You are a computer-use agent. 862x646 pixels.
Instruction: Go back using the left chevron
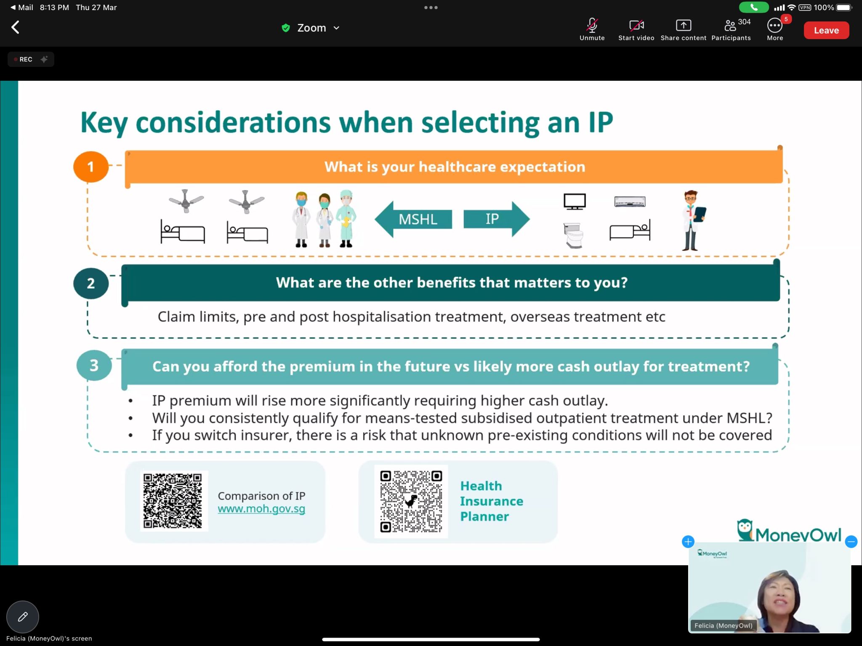click(16, 28)
